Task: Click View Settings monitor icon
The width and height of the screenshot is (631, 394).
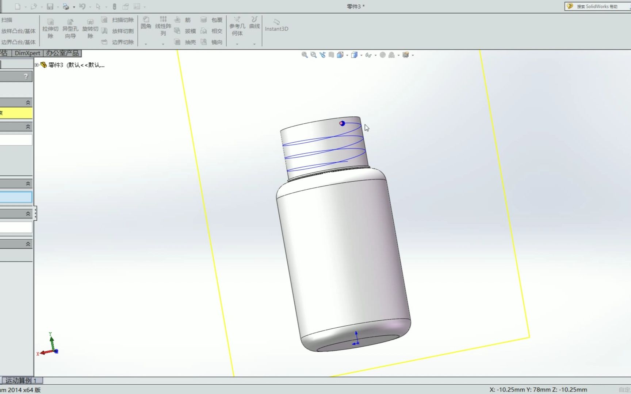Action: pos(405,55)
